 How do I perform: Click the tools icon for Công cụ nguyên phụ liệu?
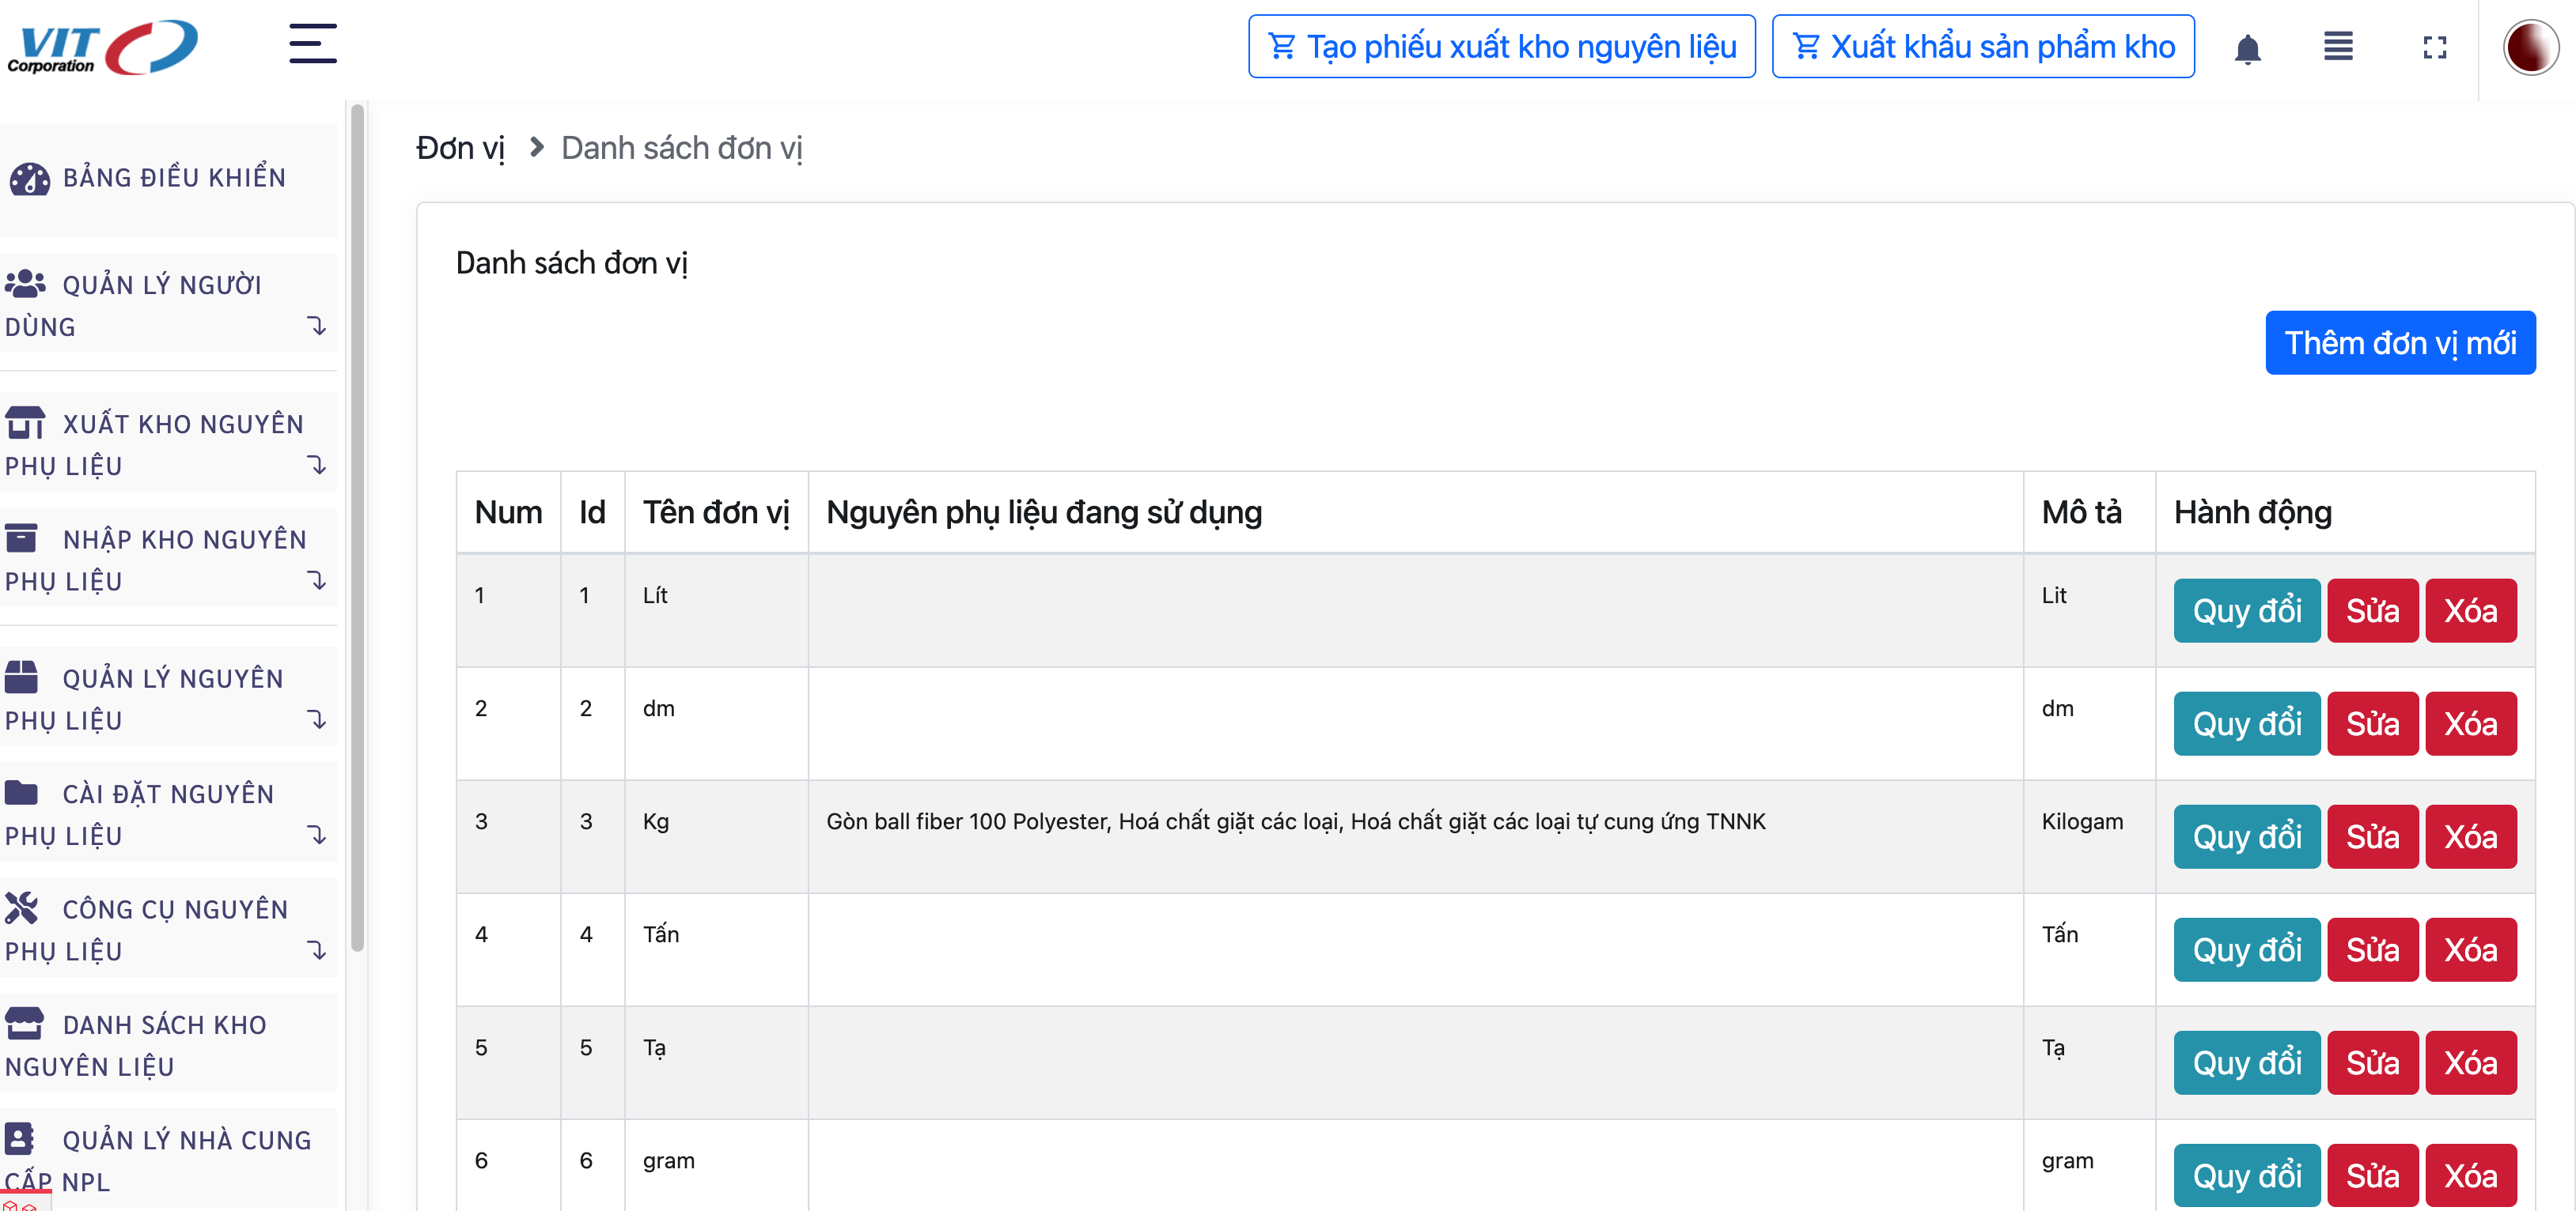click(x=22, y=907)
